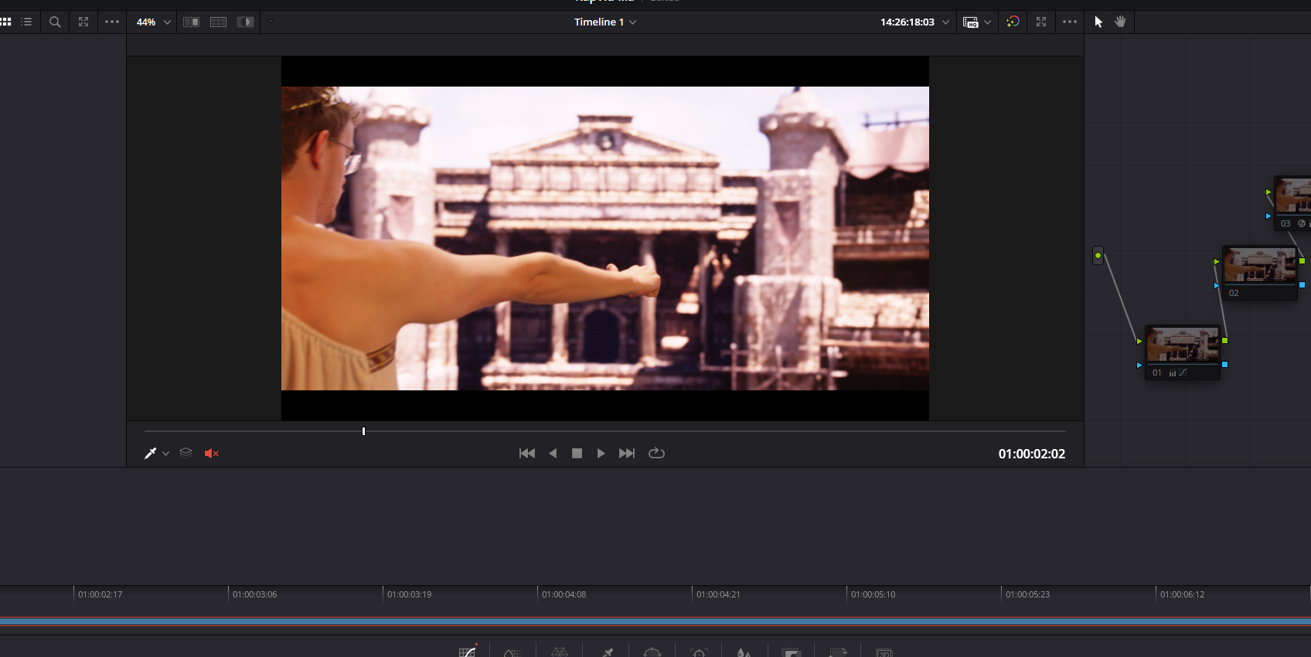
Task: Open the Stereoscopic 3D palette
Action: pyautogui.click(x=884, y=652)
